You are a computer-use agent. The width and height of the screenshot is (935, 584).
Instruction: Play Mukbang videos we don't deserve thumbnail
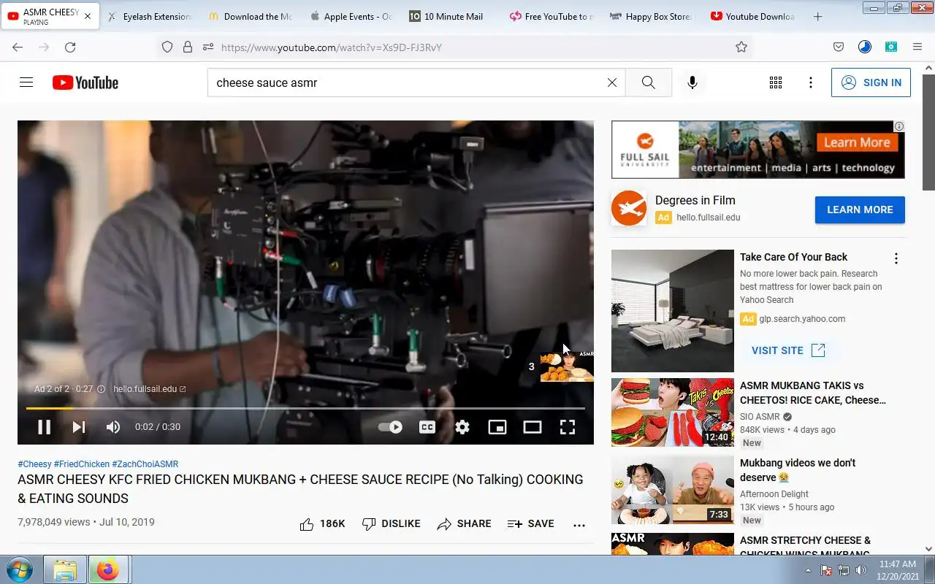(x=673, y=490)
